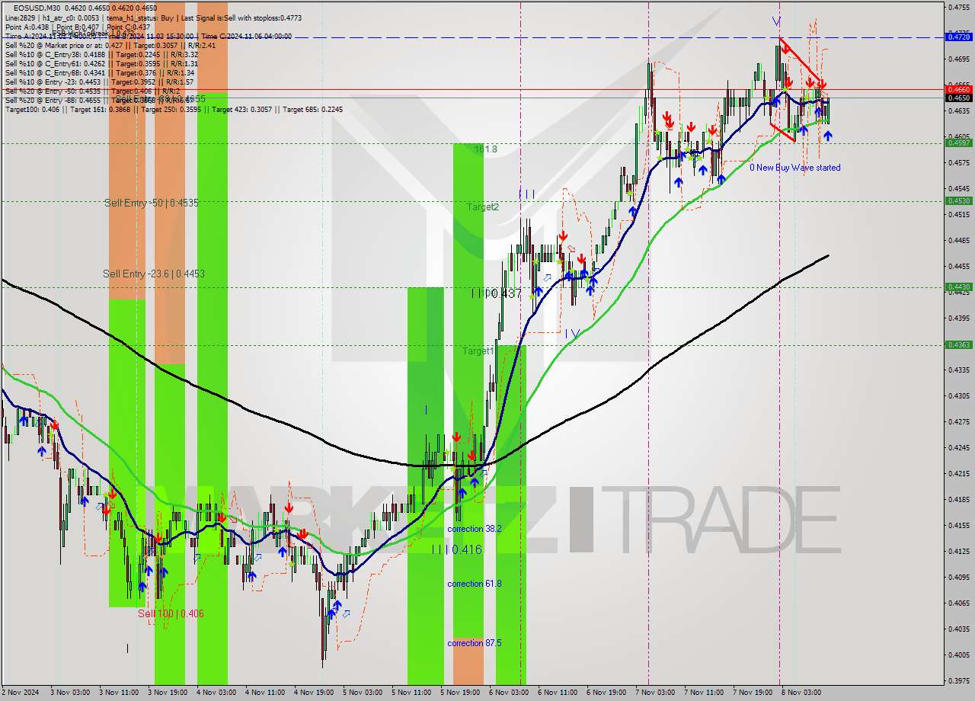This screenshot has width=975, height=701.
Task: Select the 'Target2' label
Action: (483, 206)
